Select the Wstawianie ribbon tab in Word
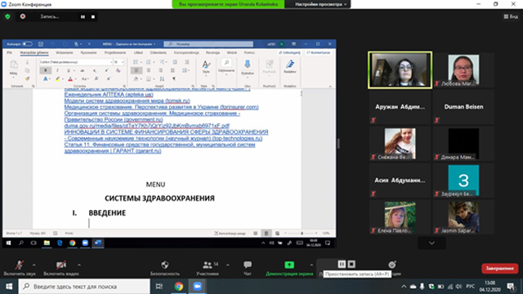The height and width of the screenshot is (294, 523). pos(65,52)
